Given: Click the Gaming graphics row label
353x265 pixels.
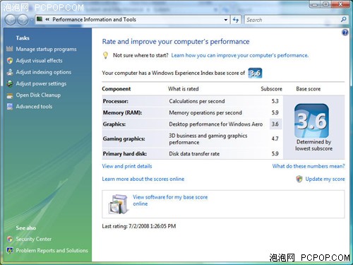Looking at the screenshot, I should click(x=124, y=139).
